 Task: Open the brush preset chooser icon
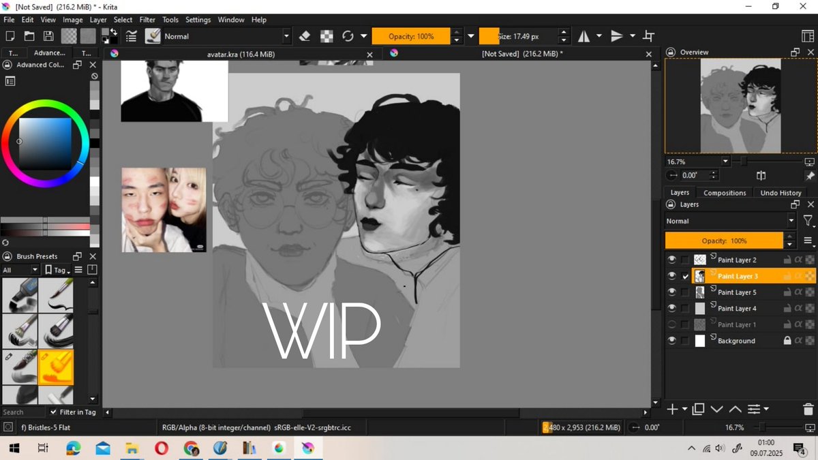(x=153, y=36)
